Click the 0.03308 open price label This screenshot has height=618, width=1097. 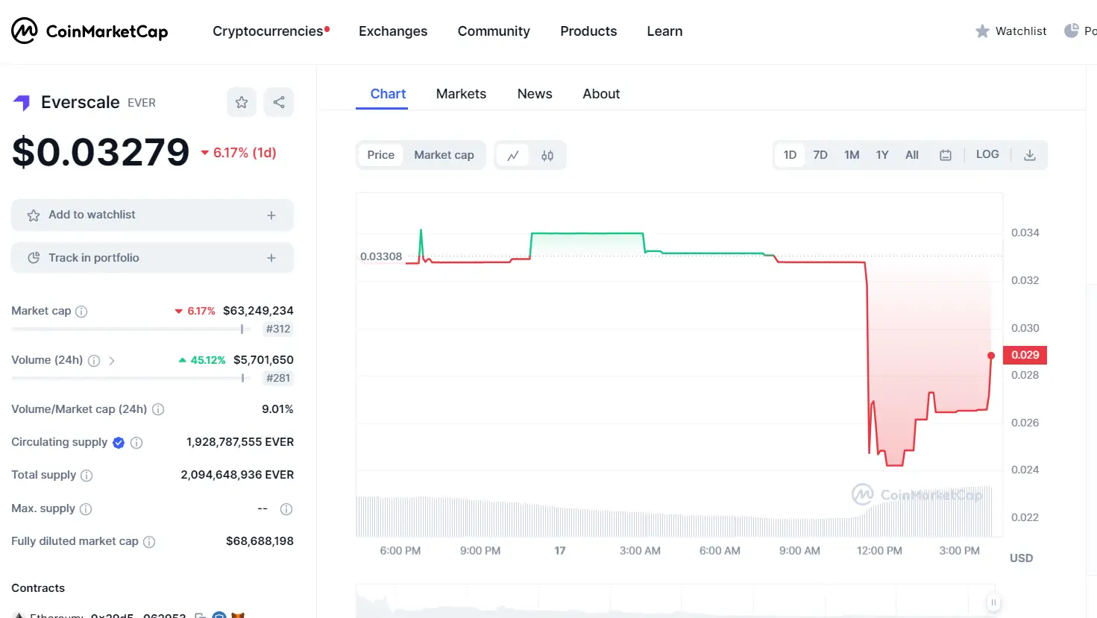coord(381,256)
